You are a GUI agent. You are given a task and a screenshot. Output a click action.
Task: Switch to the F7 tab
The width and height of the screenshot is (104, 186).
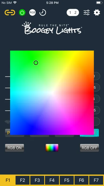click(x=96, y=180)
